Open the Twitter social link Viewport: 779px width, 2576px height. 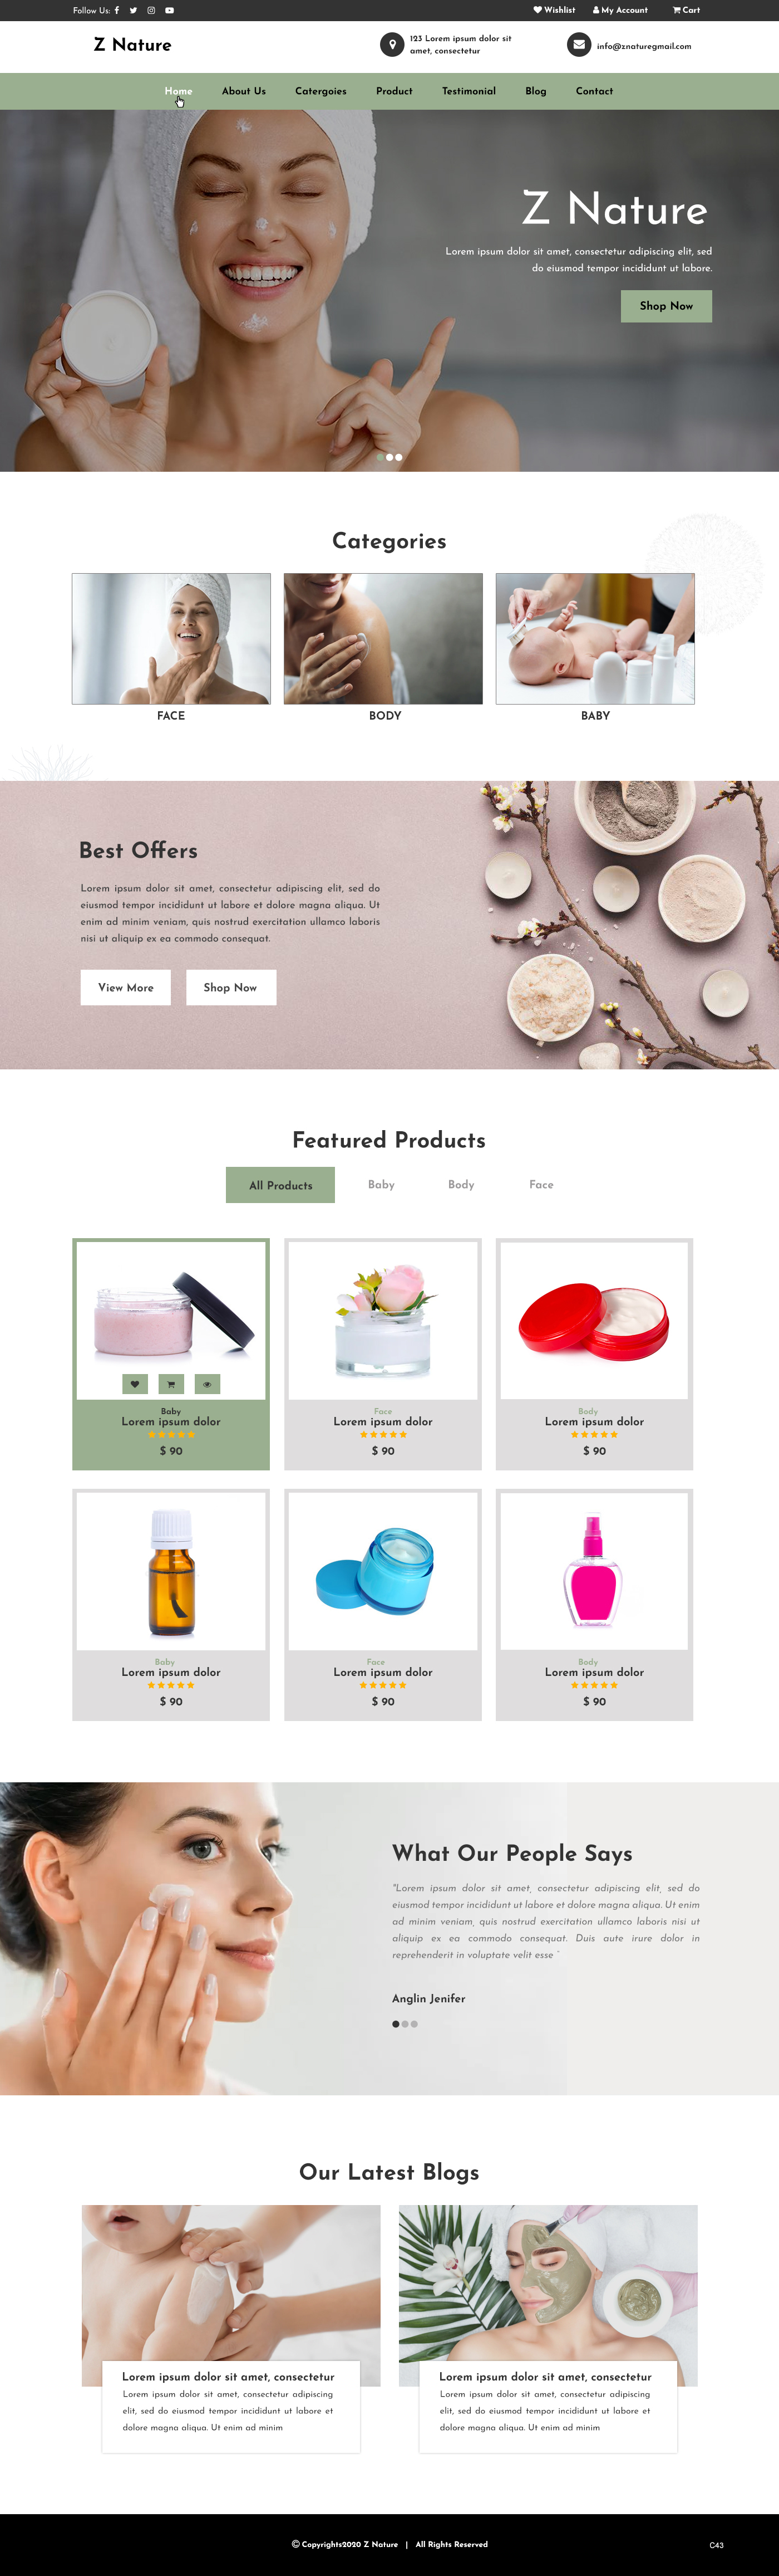click(133, 10)
